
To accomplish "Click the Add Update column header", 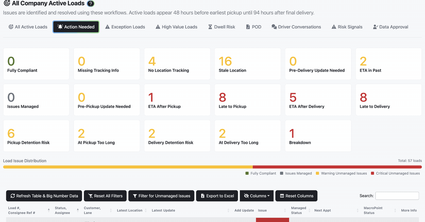I will pos(244,210).
